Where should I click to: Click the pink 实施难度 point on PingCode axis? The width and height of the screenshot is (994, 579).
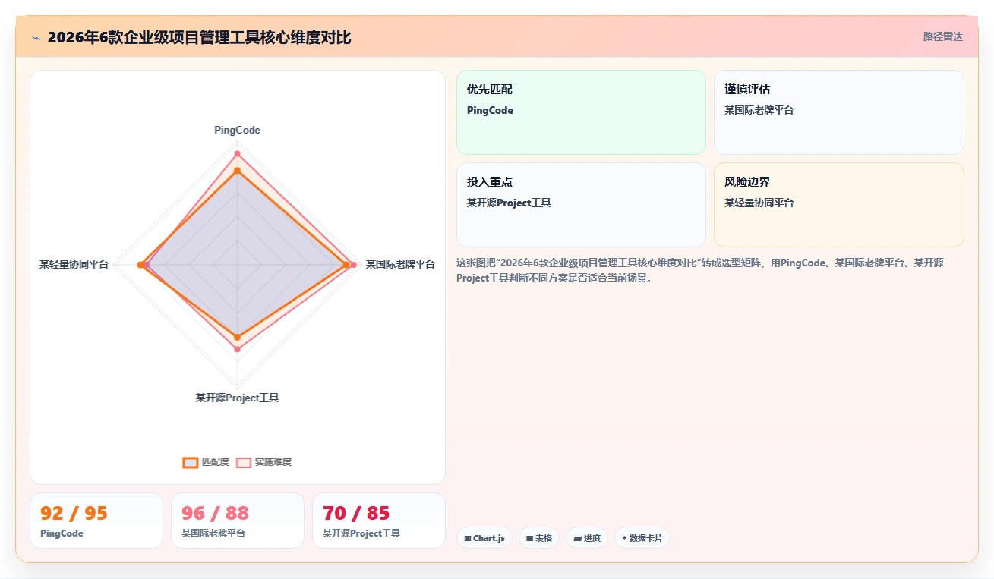(x=237, y=153)
